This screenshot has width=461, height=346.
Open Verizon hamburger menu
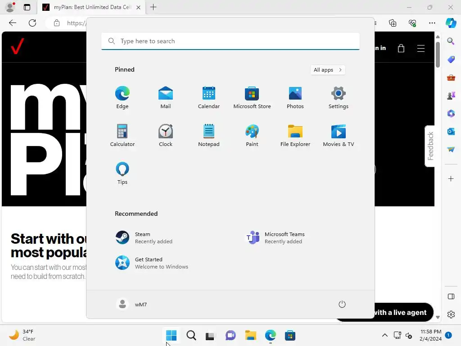coord(421,48)
